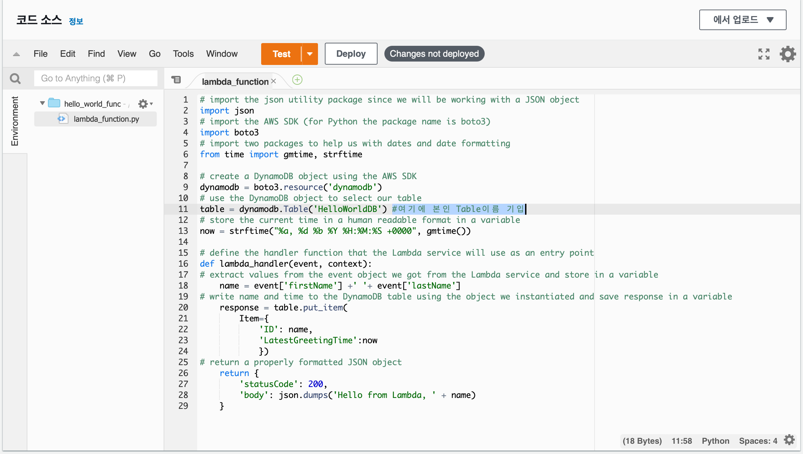Open the Tools menu
803x454 pixels.
183,54
